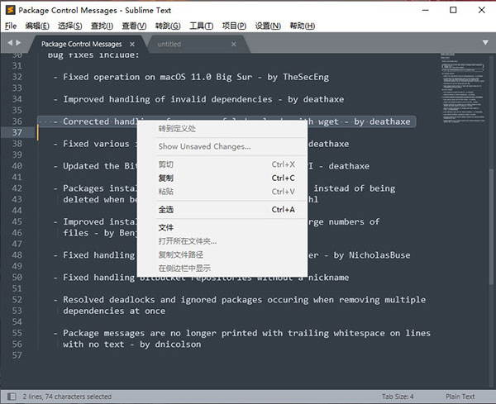Click line number 32 in gutter
Image resolution: width=496 pixels, height=404 pixels.
click(17, 77)
